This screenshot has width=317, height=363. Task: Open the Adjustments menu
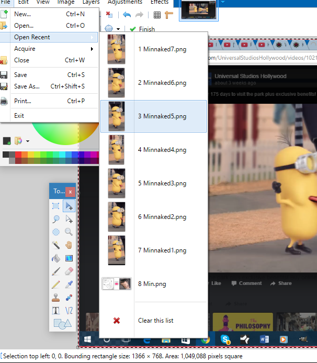point(125,2)
